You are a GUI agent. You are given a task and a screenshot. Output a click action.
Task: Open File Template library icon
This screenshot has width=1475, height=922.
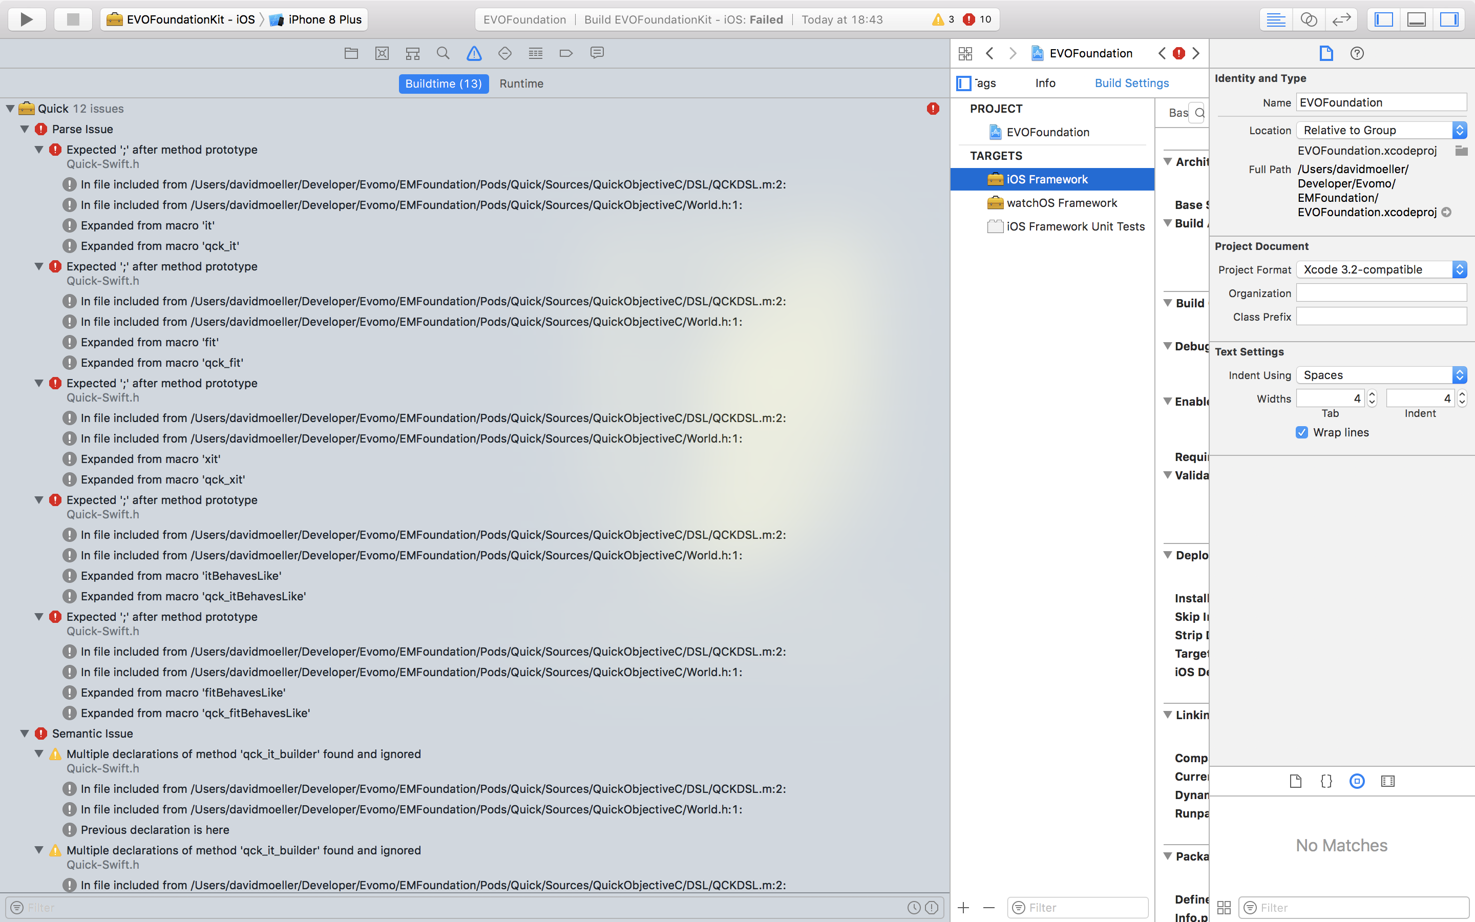pyautogui.click(x=1296, y=781)
